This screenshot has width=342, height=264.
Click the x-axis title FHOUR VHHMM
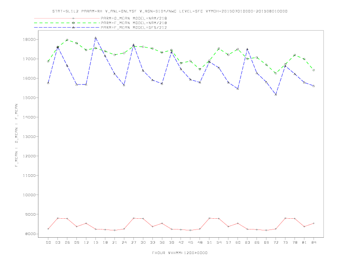pyautogui.click(x=180, y=253)
